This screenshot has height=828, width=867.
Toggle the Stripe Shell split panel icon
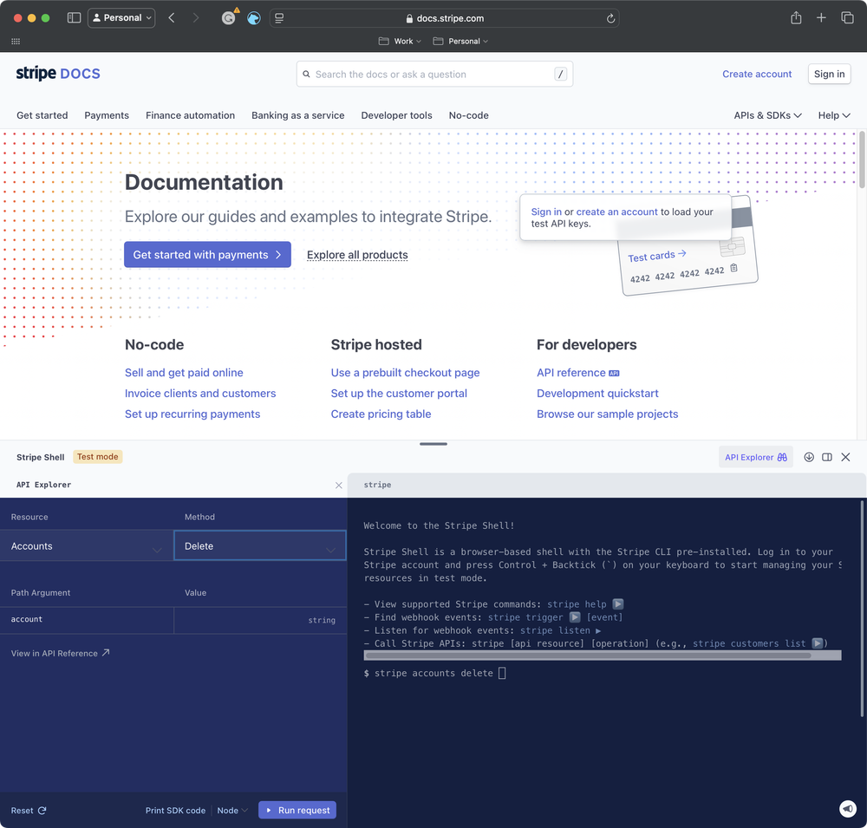827,457
